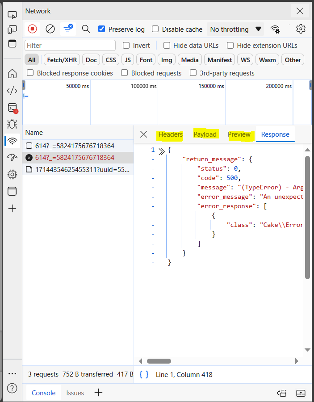
Task: Expand Quick View drawer at bottom right
Action: pos(301,393)
